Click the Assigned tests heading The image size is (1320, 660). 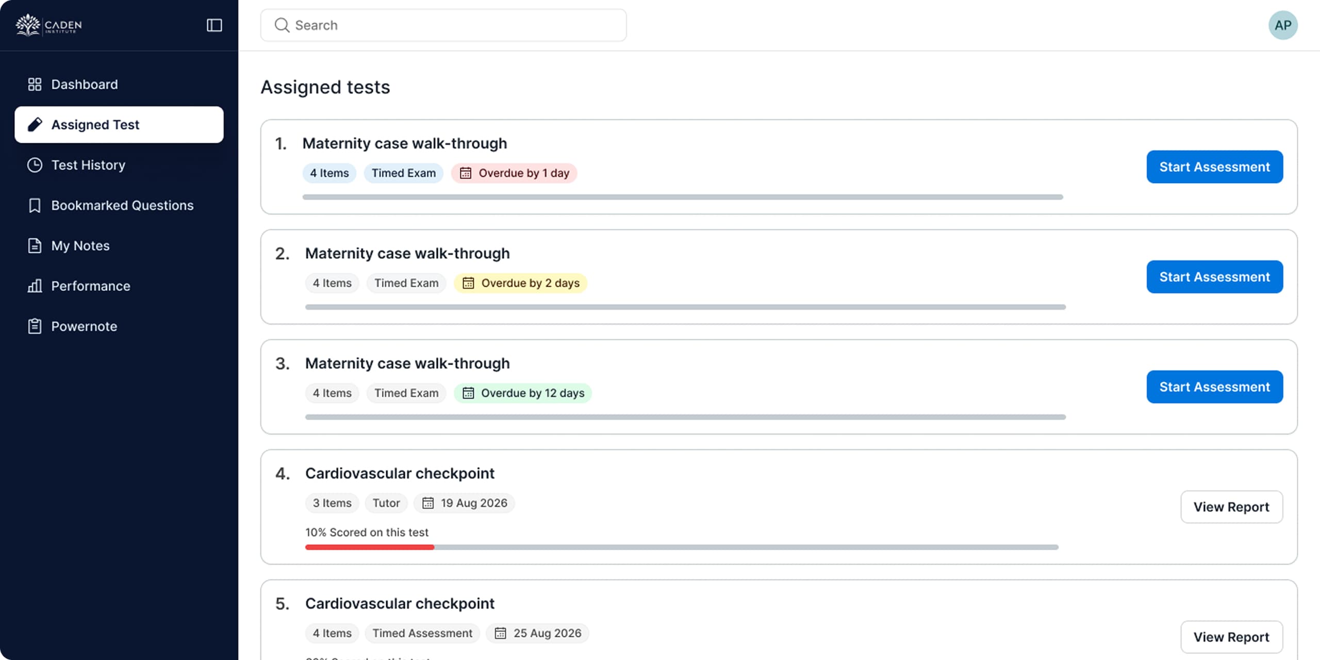tap(325, 87)
